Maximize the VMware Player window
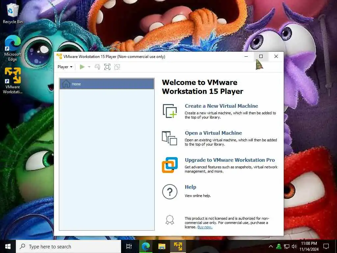This screenshot has width=337, height=253. 261,56
